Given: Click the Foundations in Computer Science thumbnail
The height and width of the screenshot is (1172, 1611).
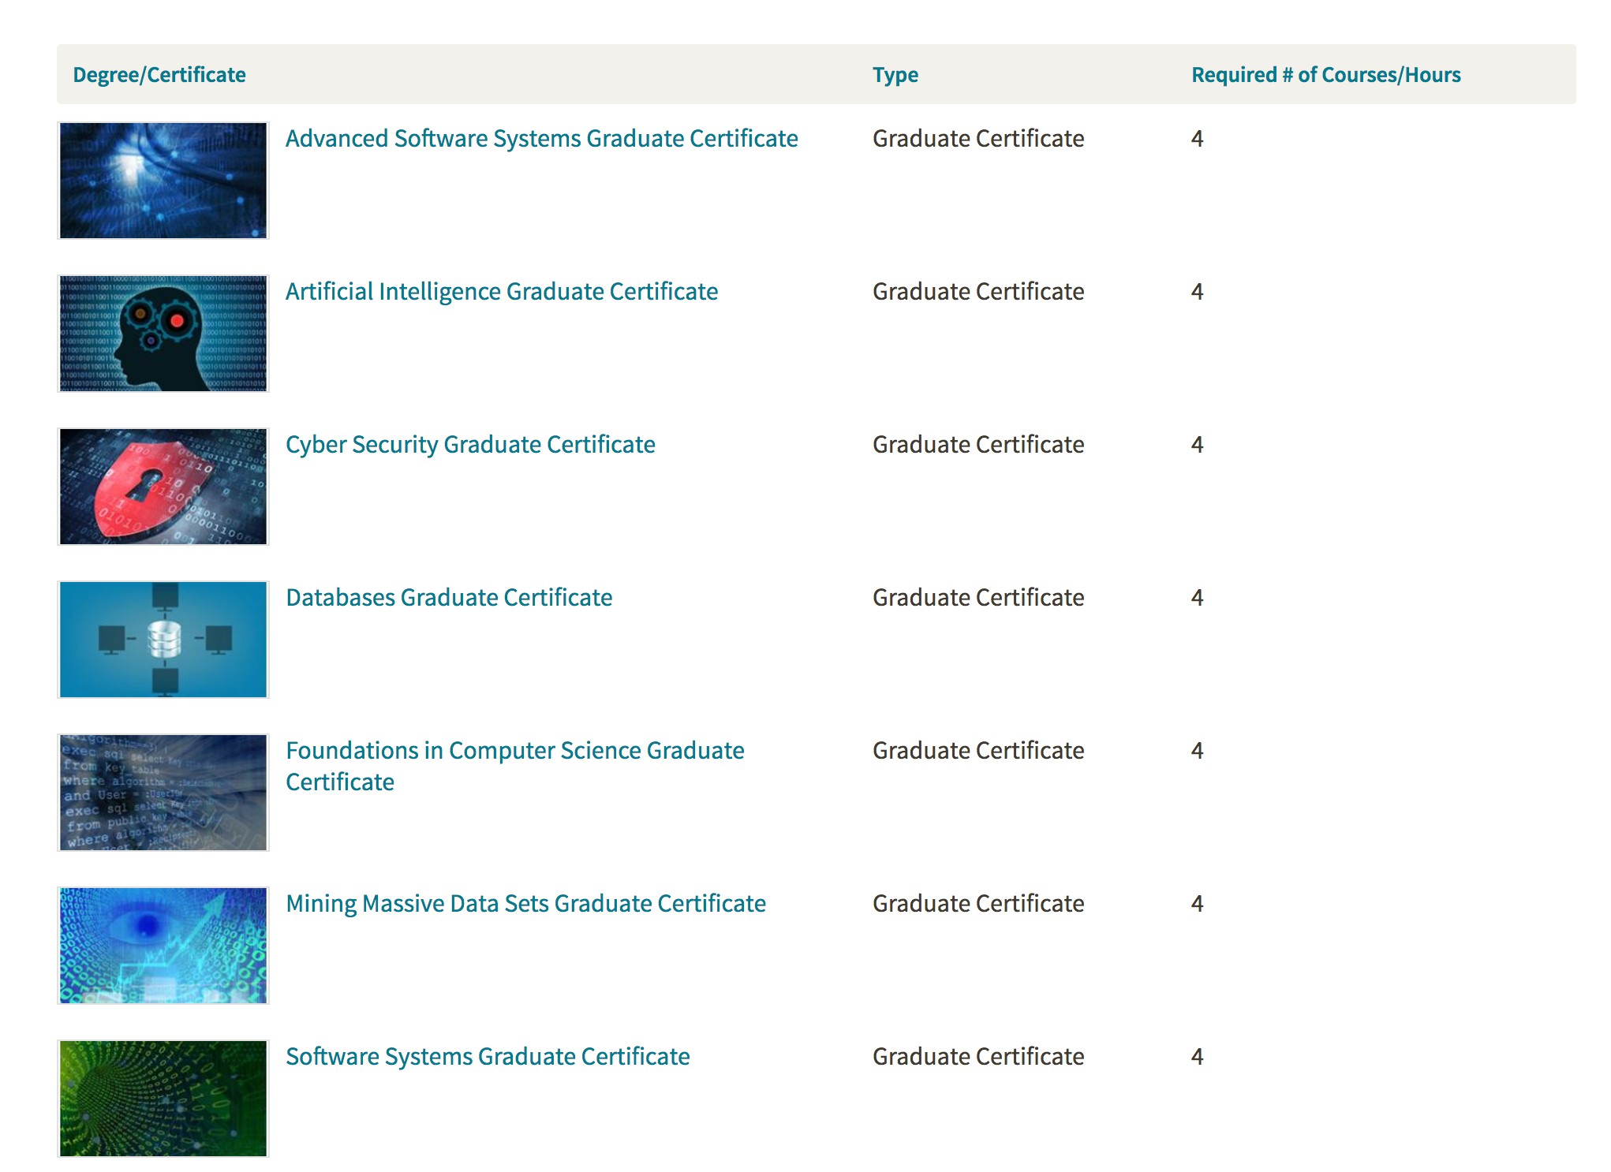Looking at the screenshot, I should (x=163, y=793).
